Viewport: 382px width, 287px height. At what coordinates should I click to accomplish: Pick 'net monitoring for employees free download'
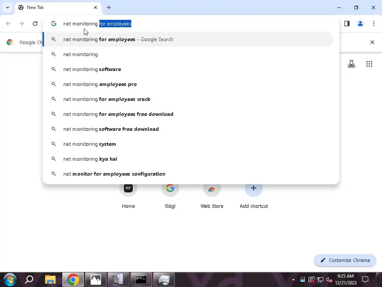point(188,114)
